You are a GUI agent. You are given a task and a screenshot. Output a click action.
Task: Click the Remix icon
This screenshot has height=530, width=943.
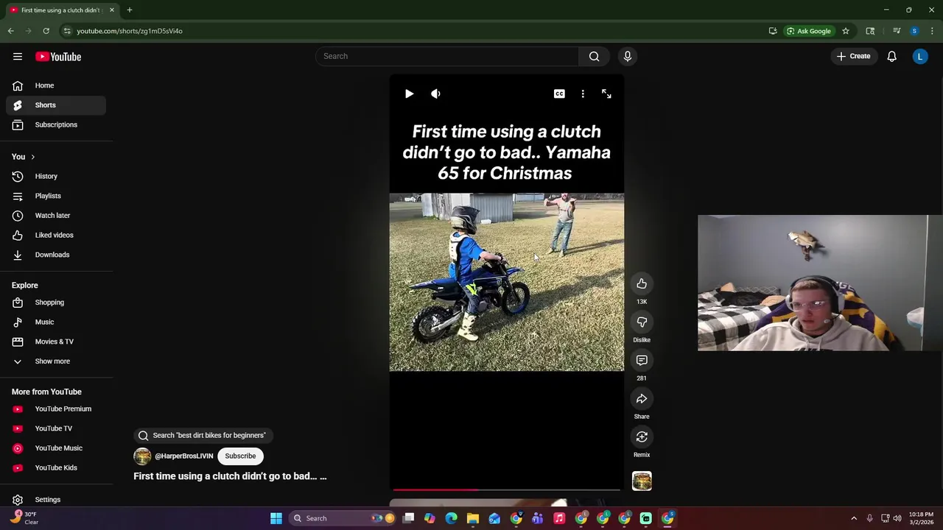(642, 437)
